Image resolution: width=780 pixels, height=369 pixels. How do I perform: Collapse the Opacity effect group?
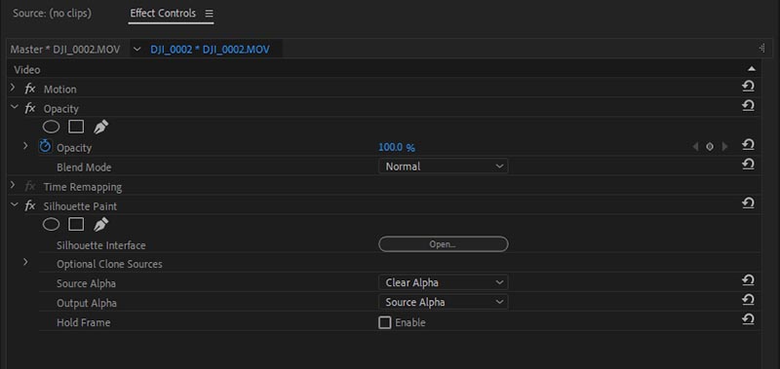(x=14, y=107)
